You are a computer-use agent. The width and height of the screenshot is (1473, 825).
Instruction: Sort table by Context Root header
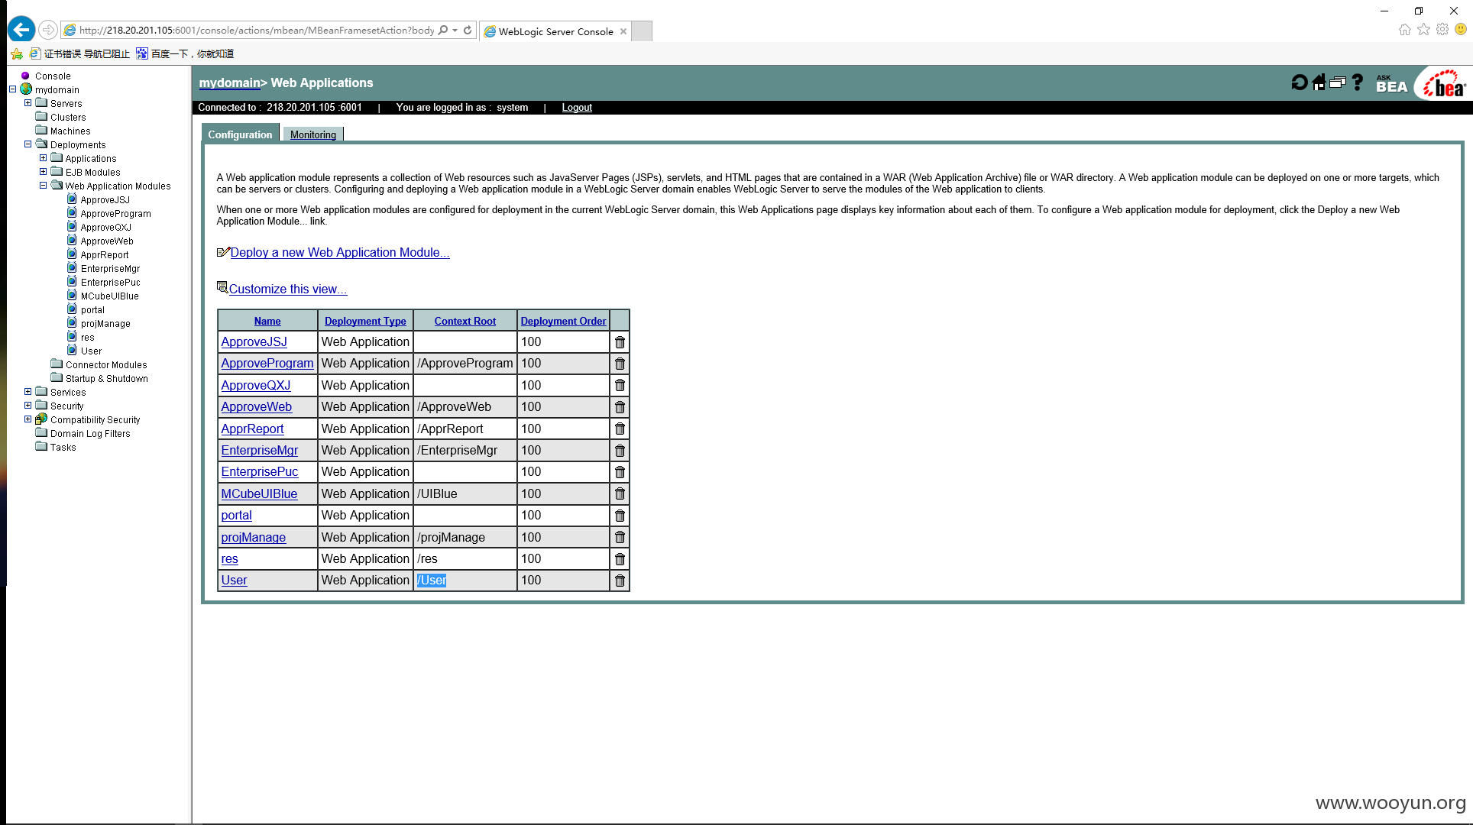point(465,321)
